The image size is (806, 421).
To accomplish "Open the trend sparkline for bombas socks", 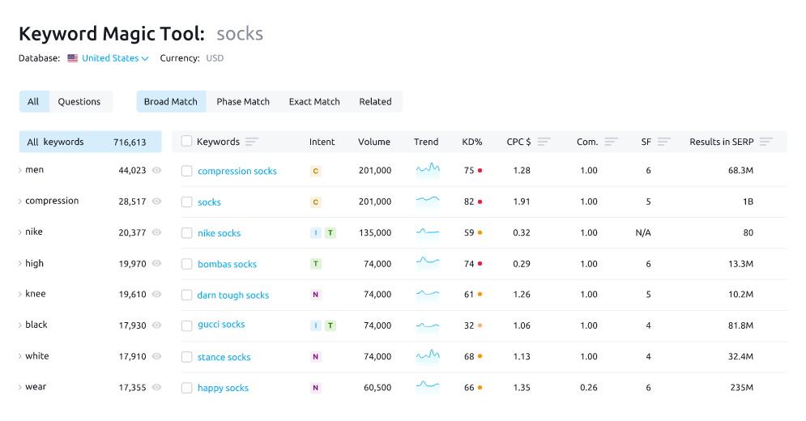I will (428, 262).
